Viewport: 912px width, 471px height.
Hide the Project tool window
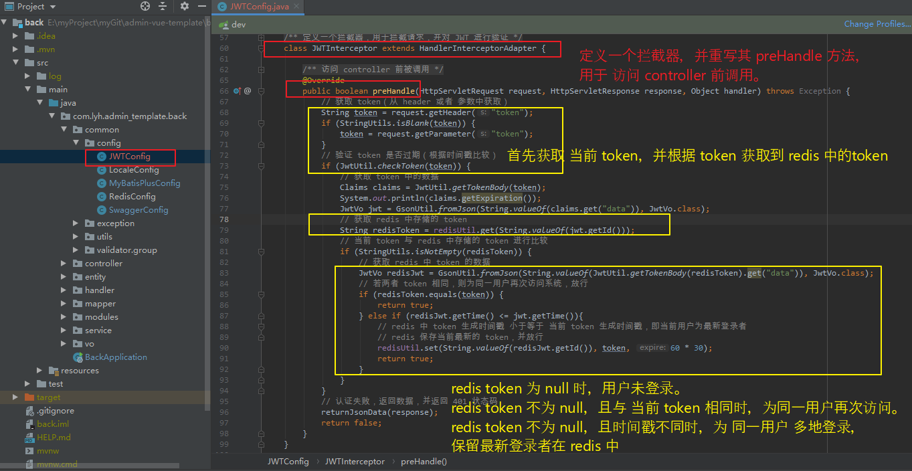[201, 6]
